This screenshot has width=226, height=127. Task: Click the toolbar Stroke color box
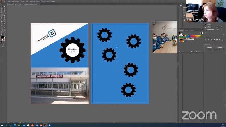[4, 39]
